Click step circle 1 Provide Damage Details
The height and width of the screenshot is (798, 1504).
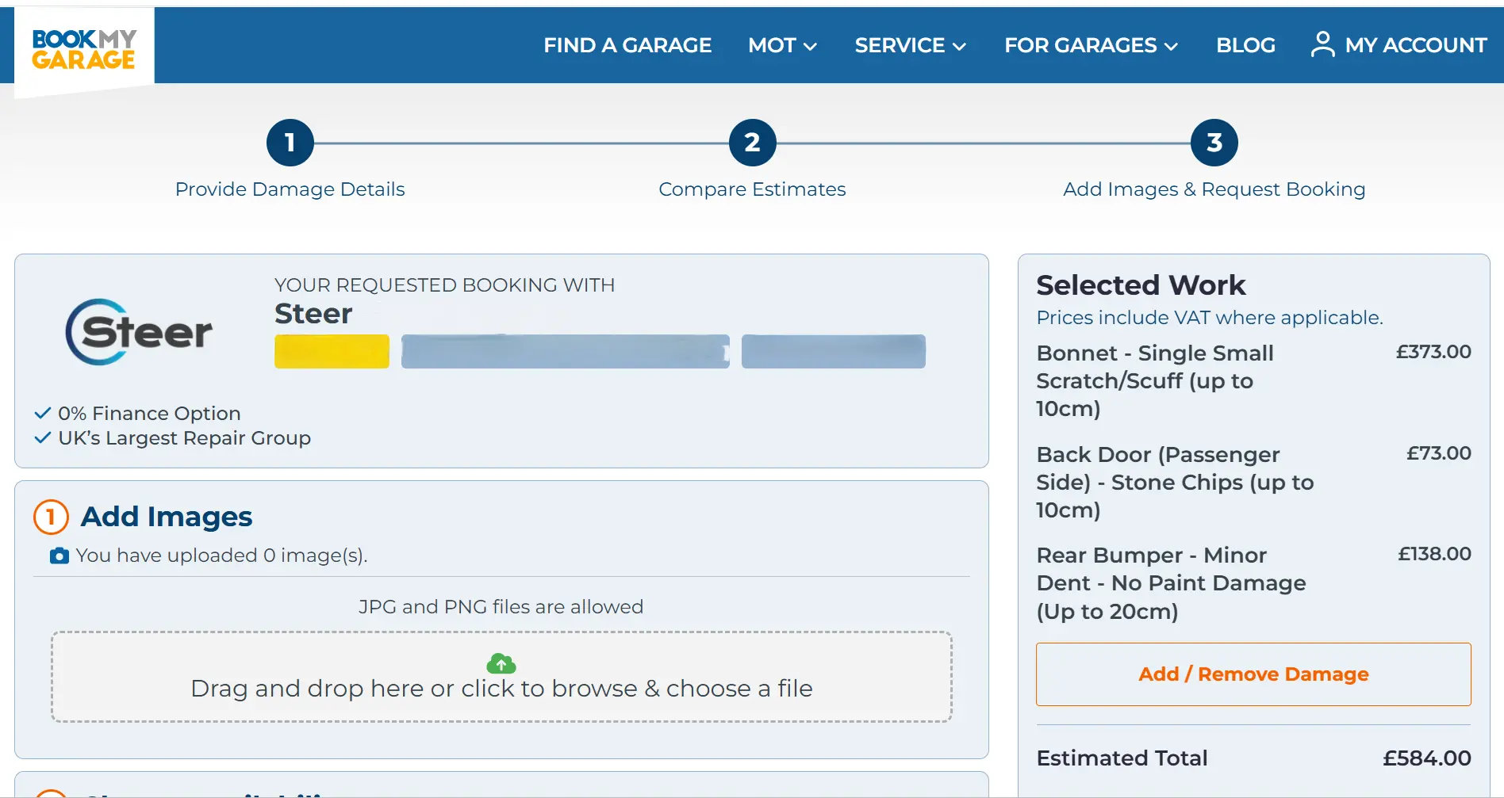point(290,143)
